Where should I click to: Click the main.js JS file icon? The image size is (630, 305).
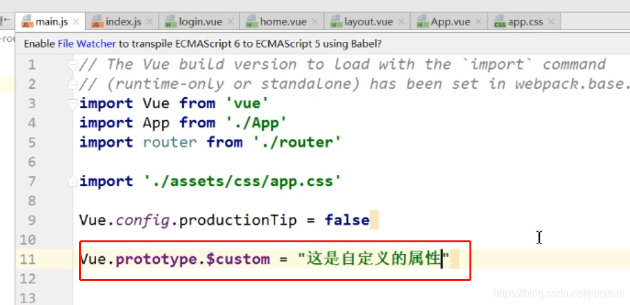pos(27,22)
